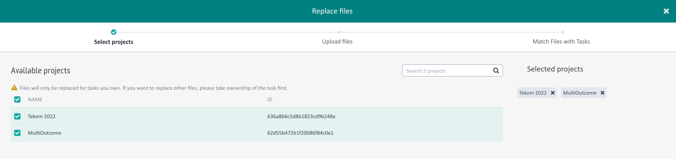Select the Tekom 2022 project name
This screenshot has height=159, width=676.
click(x=42, y=116)
